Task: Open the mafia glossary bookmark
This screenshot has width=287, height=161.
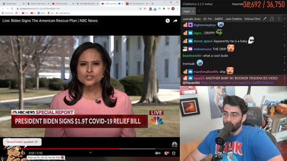Action: point(63,13)
